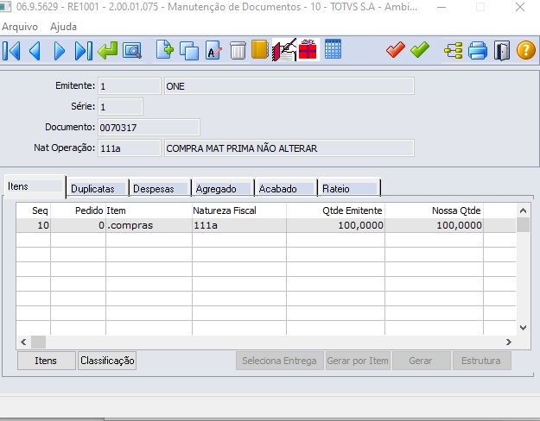Click the ONE emitente name field
This screenshot has width=540, height=421.
click(289, 86)
